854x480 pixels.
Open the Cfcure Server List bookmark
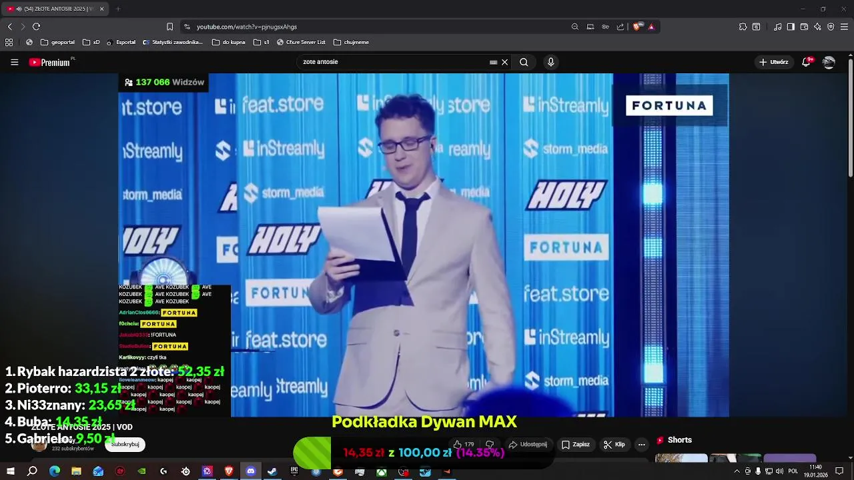click(301, 42)
